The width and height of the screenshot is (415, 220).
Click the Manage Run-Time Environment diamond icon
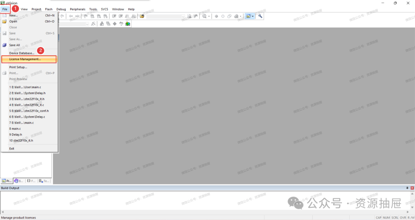point(115,24)
